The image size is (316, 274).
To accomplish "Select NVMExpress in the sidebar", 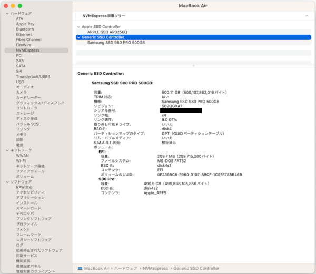I will point(36,50).
